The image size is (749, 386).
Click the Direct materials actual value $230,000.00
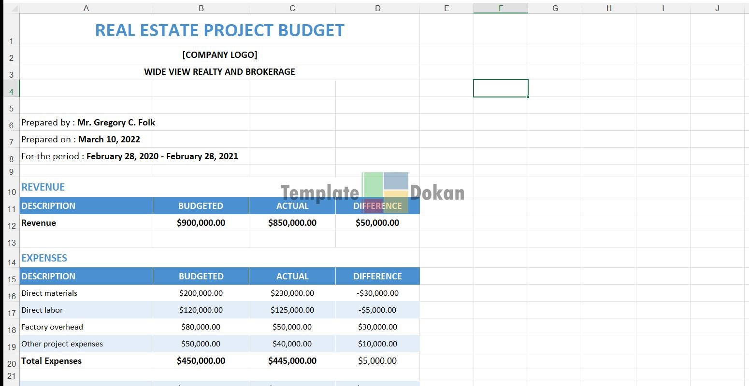pyautogui.click(x=292, y=293)
